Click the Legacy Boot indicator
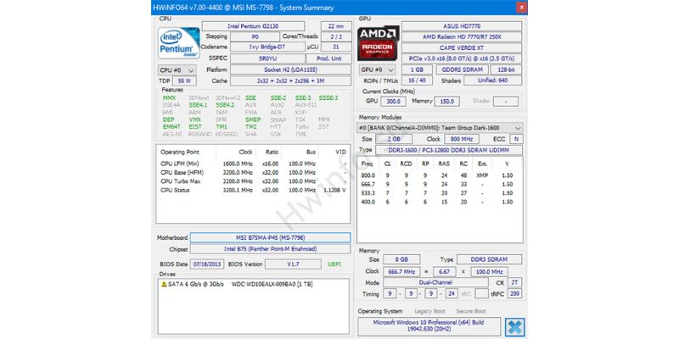 coord(429,311)
